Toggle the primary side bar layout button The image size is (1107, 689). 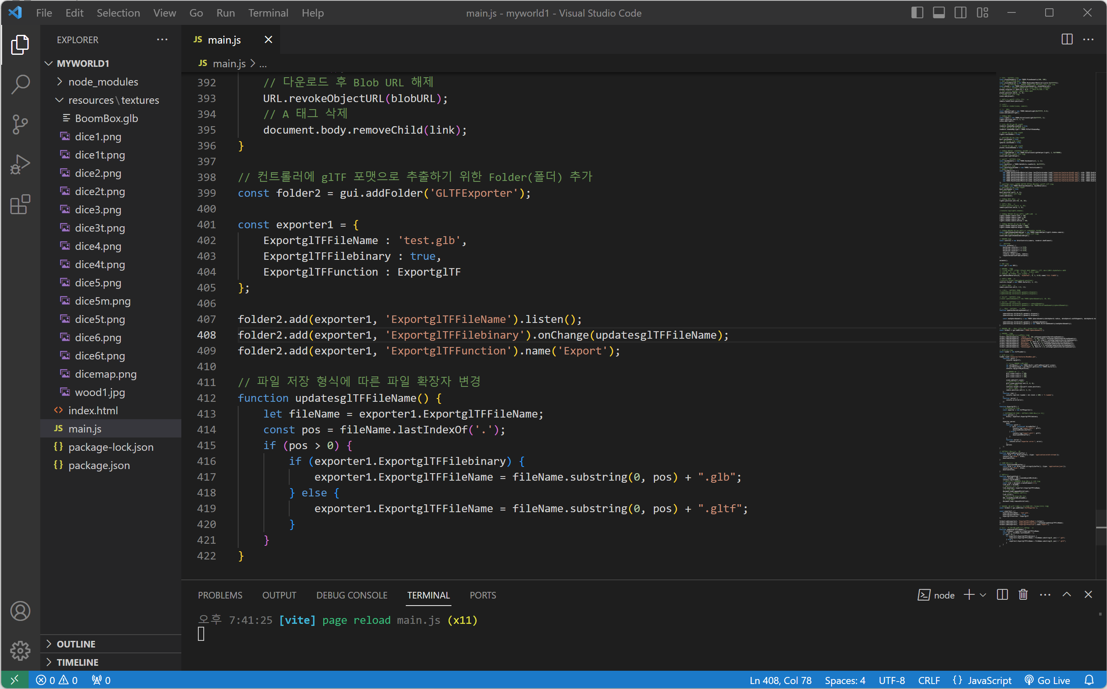917,13
